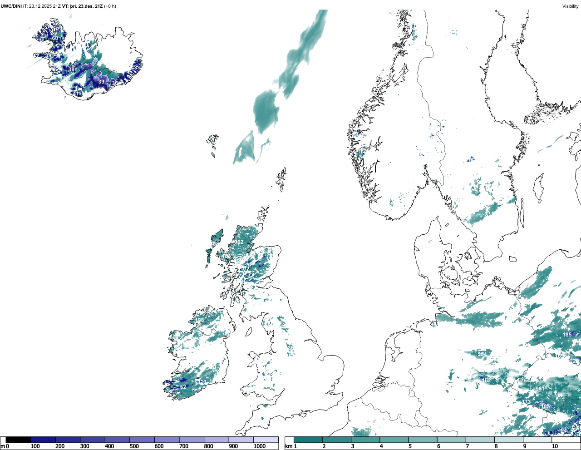Image resolution: width=581 pixels, height=450 pixels.
Task: Select the 200–300 m blue legend swatch
Action: (x=68, y=440)
